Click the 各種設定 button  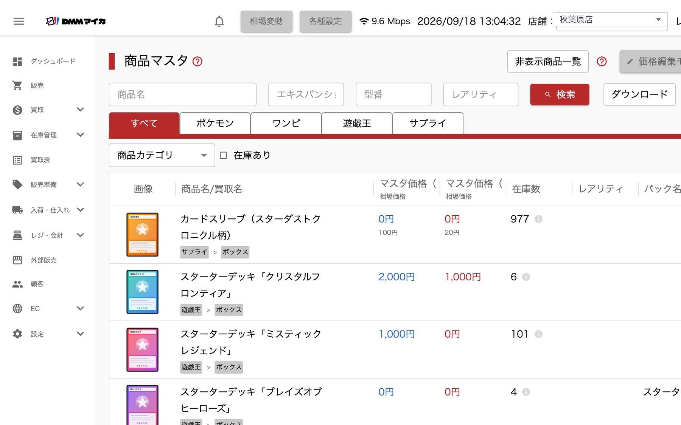click(325, 21)
